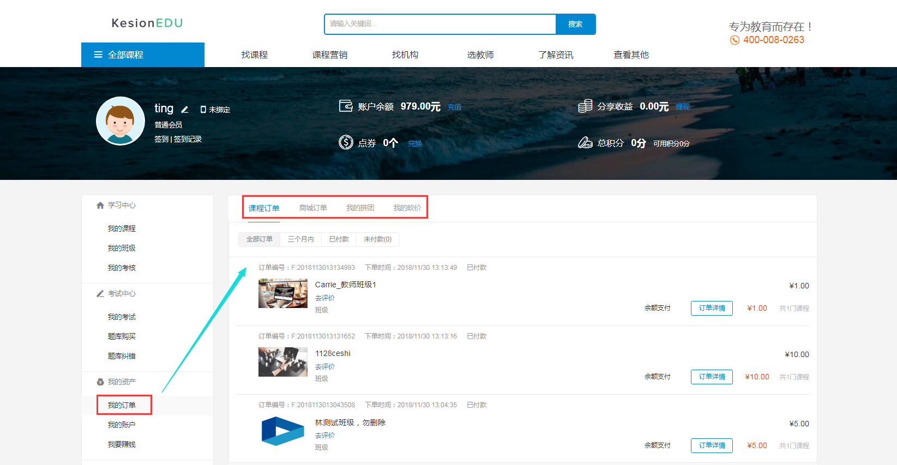Open 我的账户 in the sidebar
This screenshot has height=465, width=897.
coord(122,425)
